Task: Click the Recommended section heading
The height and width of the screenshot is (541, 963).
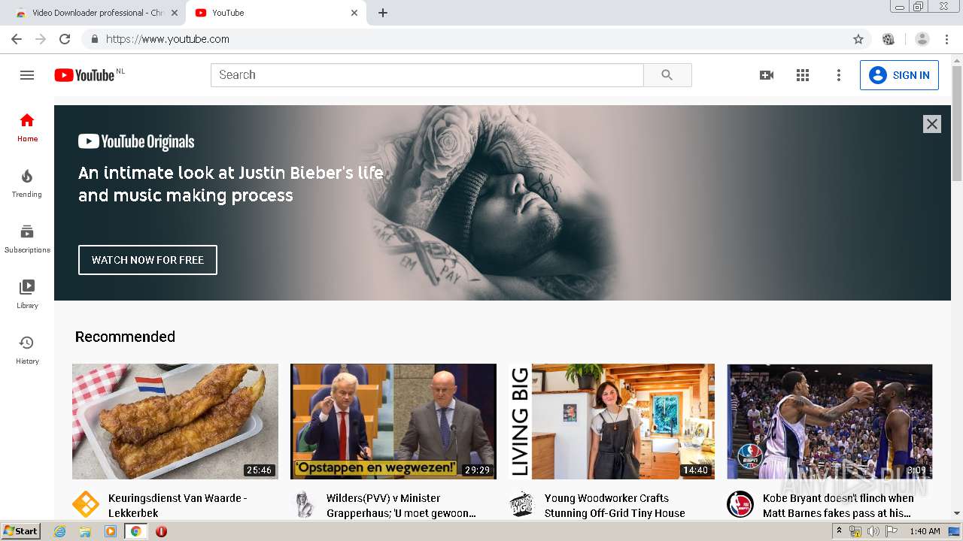Action: point(125,337)
